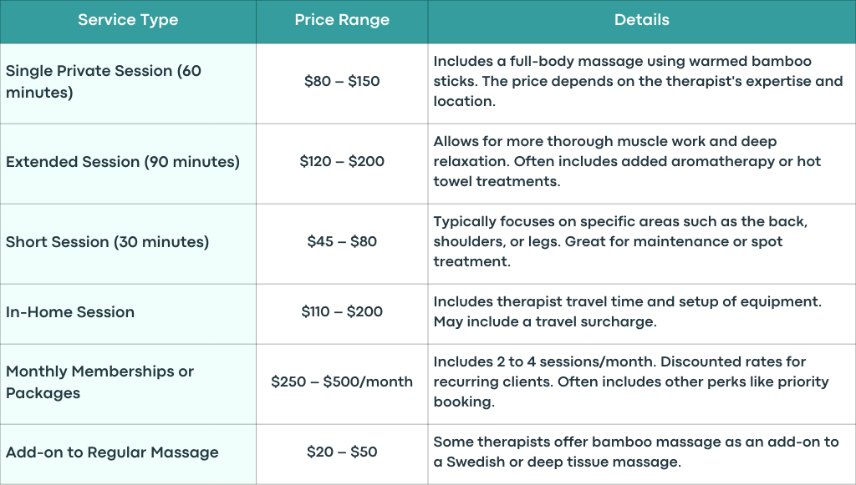Click the $45 – $80 price cell
This screenshot has height=485, width=856.
(342, 244)
